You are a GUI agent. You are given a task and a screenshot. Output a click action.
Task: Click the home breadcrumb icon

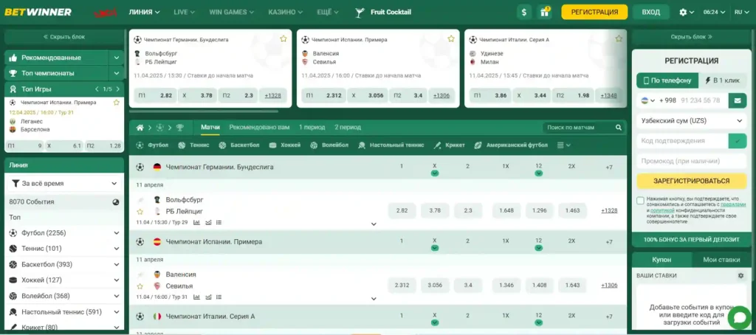[140, 128]
